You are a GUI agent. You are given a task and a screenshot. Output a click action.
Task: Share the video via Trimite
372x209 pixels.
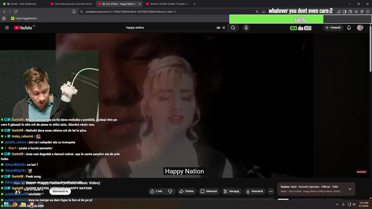[186, 191]
